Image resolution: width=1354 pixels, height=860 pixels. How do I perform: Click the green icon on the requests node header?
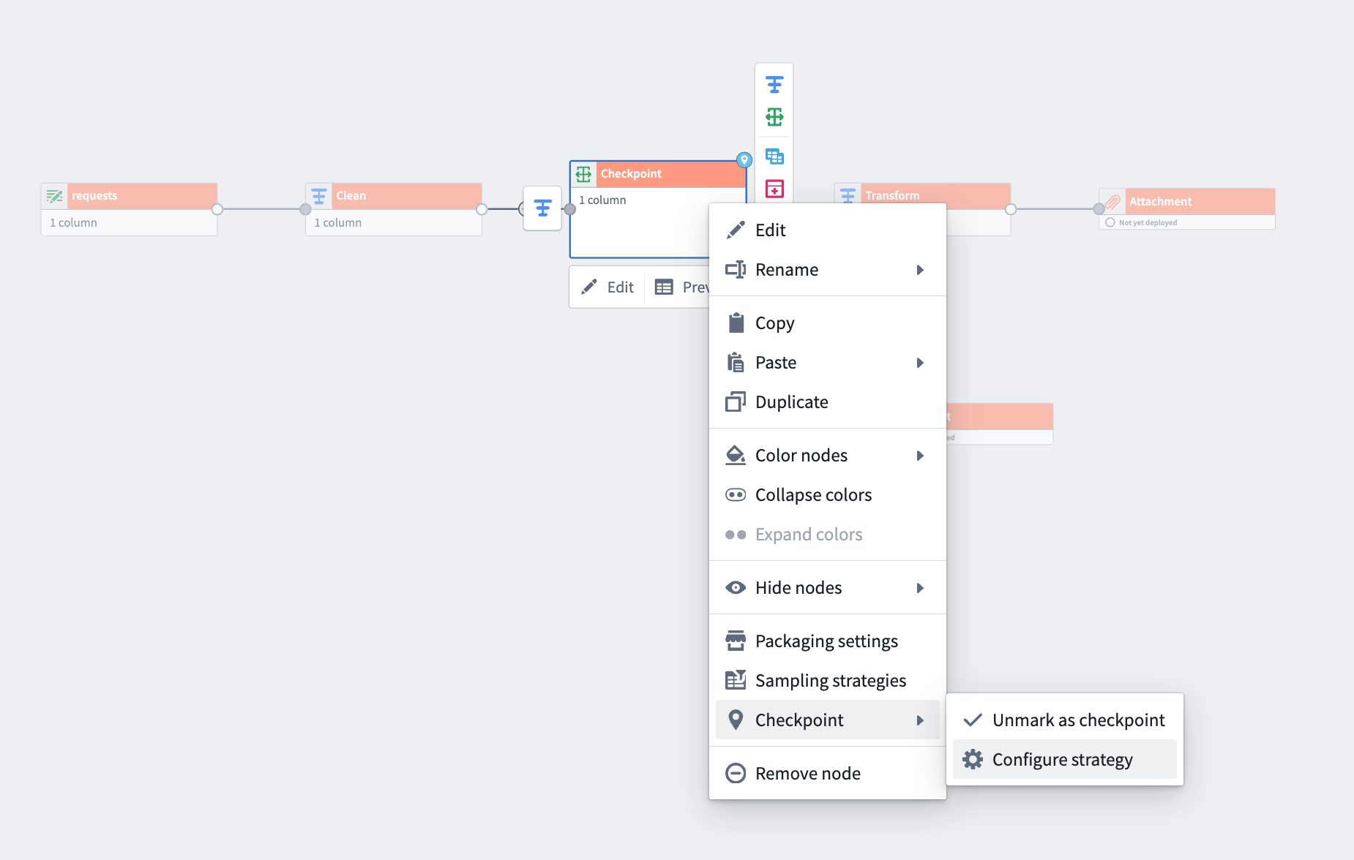coord(55,195)
